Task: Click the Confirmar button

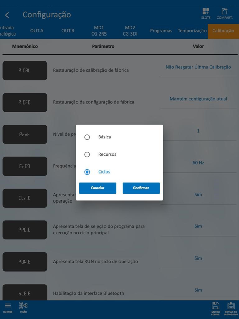Action: 141,188
